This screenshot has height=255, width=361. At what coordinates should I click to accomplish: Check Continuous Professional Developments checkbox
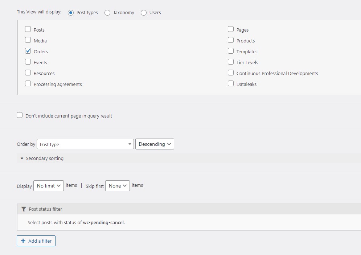(231, 73)
